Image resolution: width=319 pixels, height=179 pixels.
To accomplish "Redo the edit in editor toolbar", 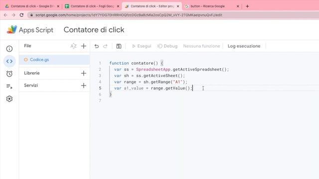I will point(105,46).
